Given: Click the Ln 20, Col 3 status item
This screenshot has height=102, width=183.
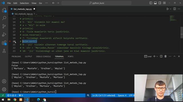Looking at the screenshot, I should pos(104,95).
